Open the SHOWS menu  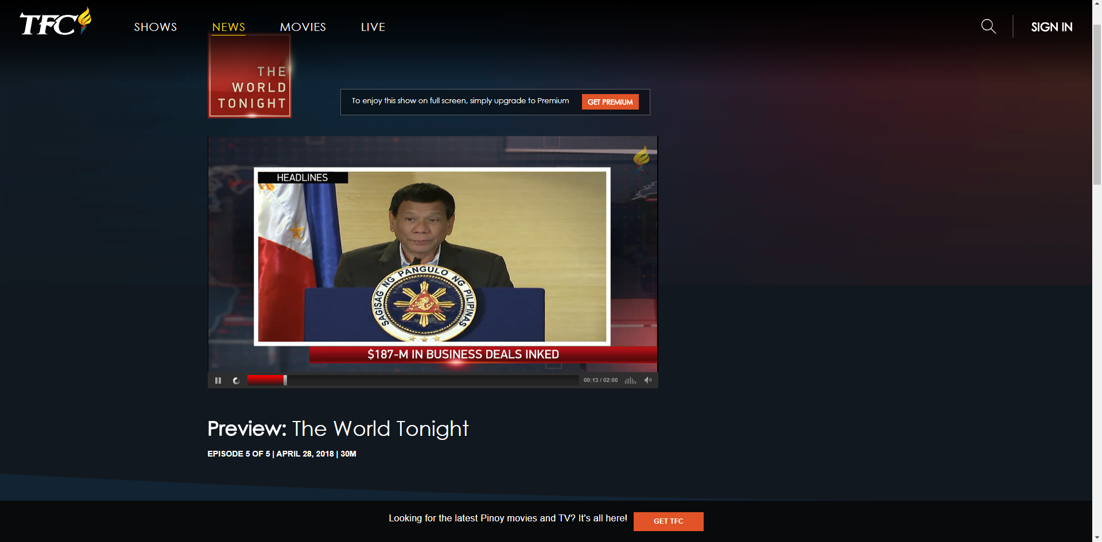tap(156, 27)
